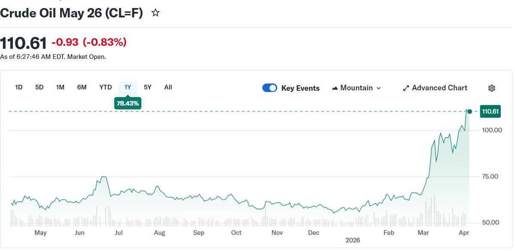
Task: Click the Key Events label
Action: 300,88
